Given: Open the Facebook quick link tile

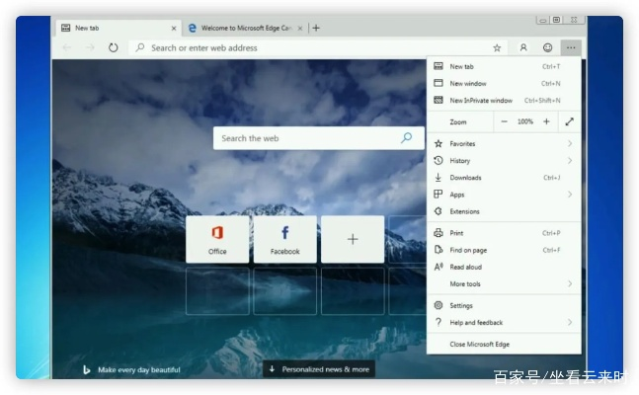Looking at the screenshot, I should (x=284, y=239).
